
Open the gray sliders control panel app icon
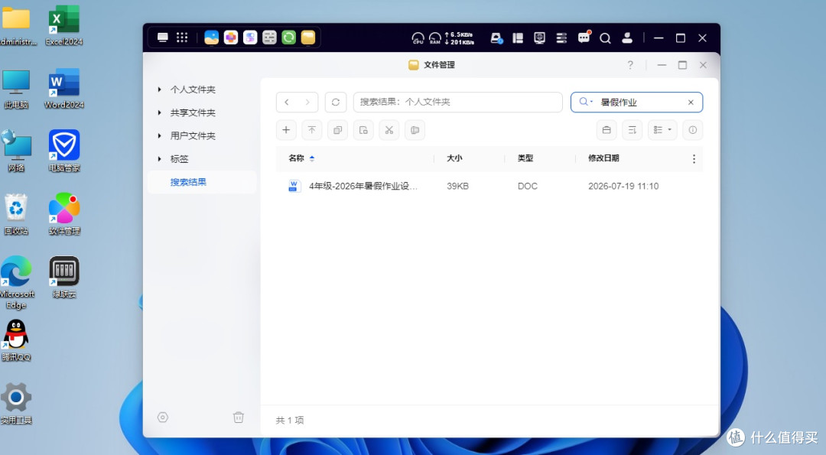click(x=269, y=37)
